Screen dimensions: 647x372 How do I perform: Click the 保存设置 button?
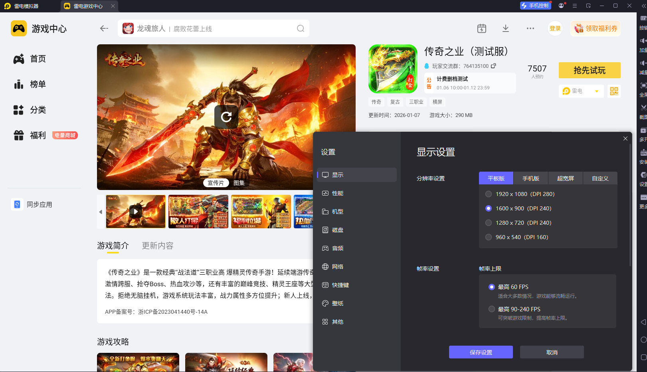coord(481,352)
